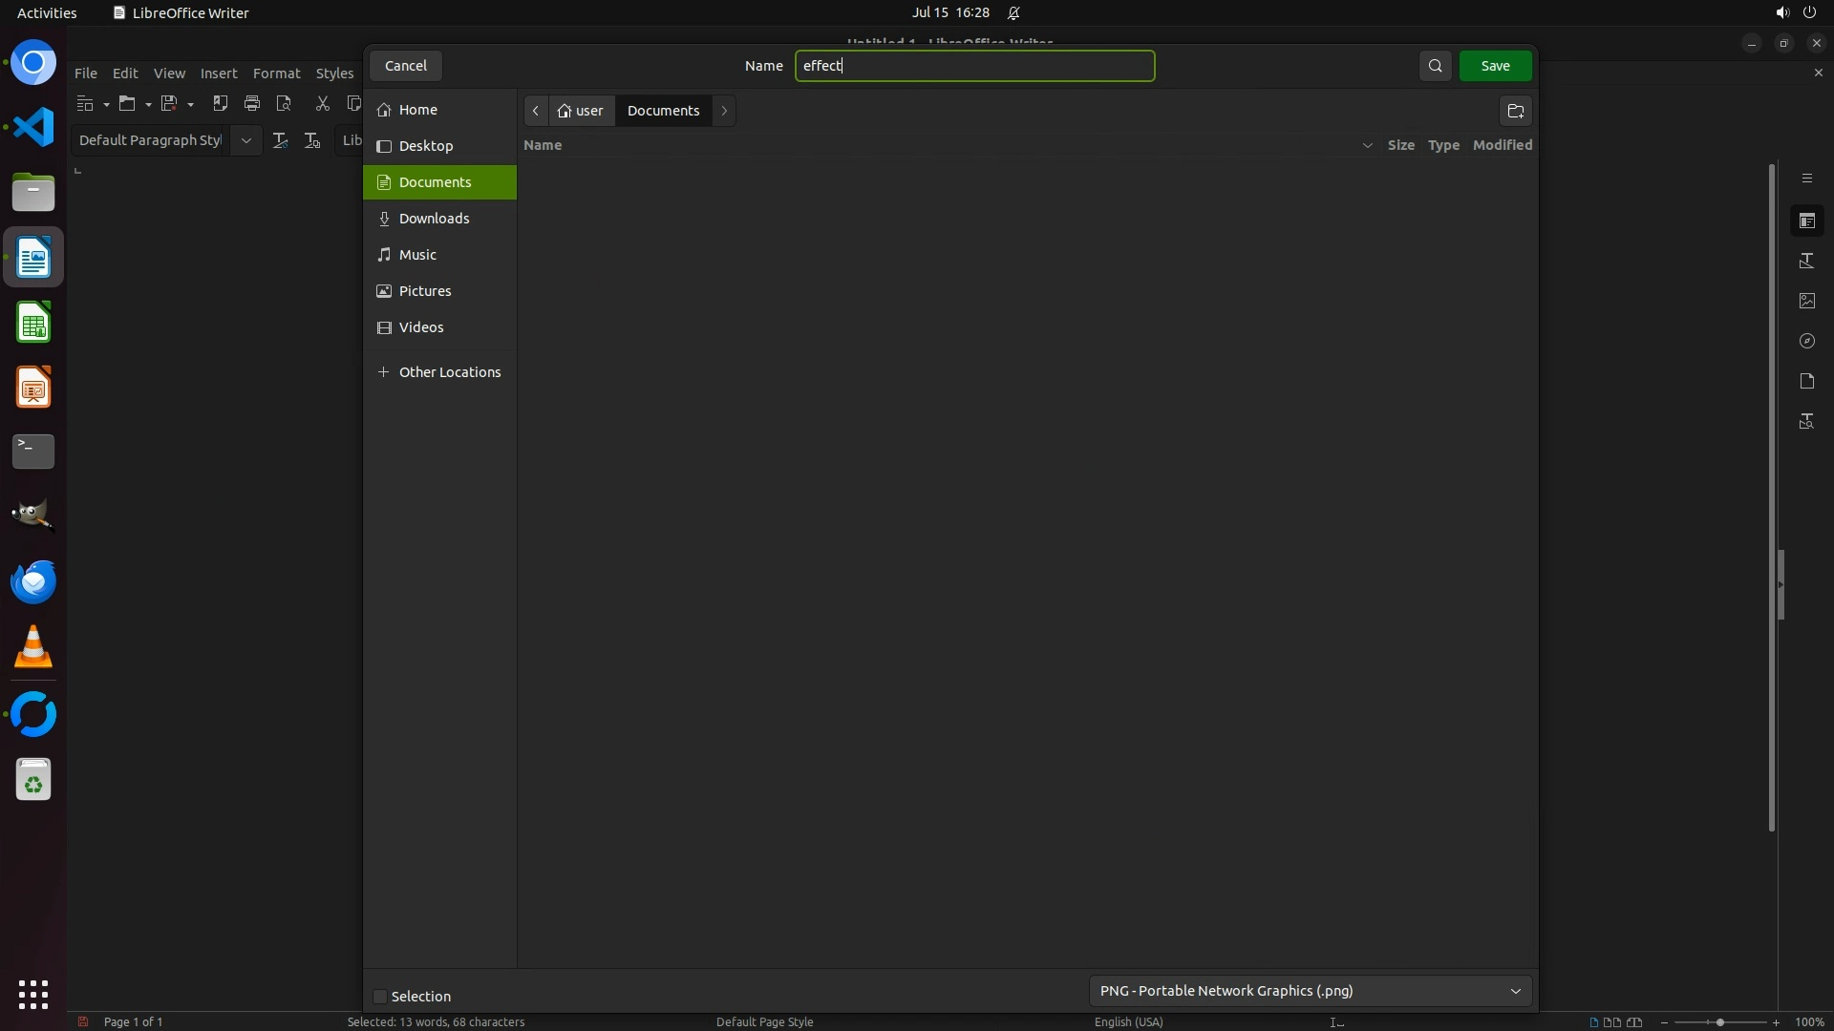Toggle Do Not Disturb bell icon
The width and height of the screenshot is (1834, 1031).
(x=1013, y=13)
